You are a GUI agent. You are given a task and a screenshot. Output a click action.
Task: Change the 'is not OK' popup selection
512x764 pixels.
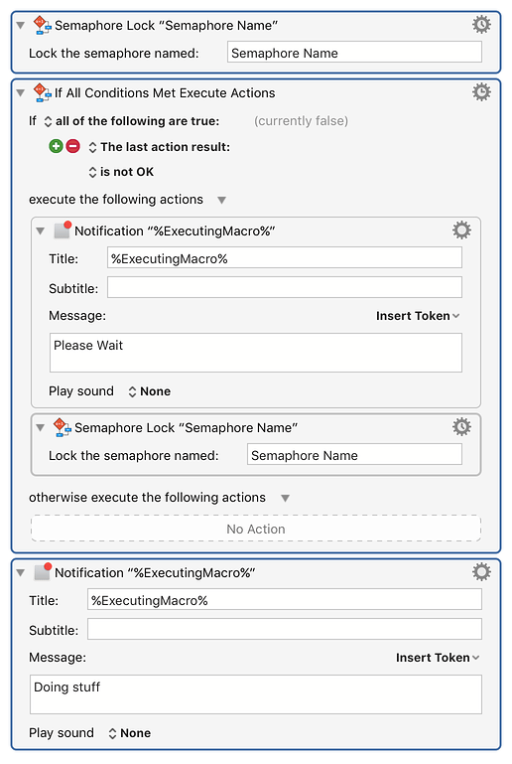coord(121,172)
